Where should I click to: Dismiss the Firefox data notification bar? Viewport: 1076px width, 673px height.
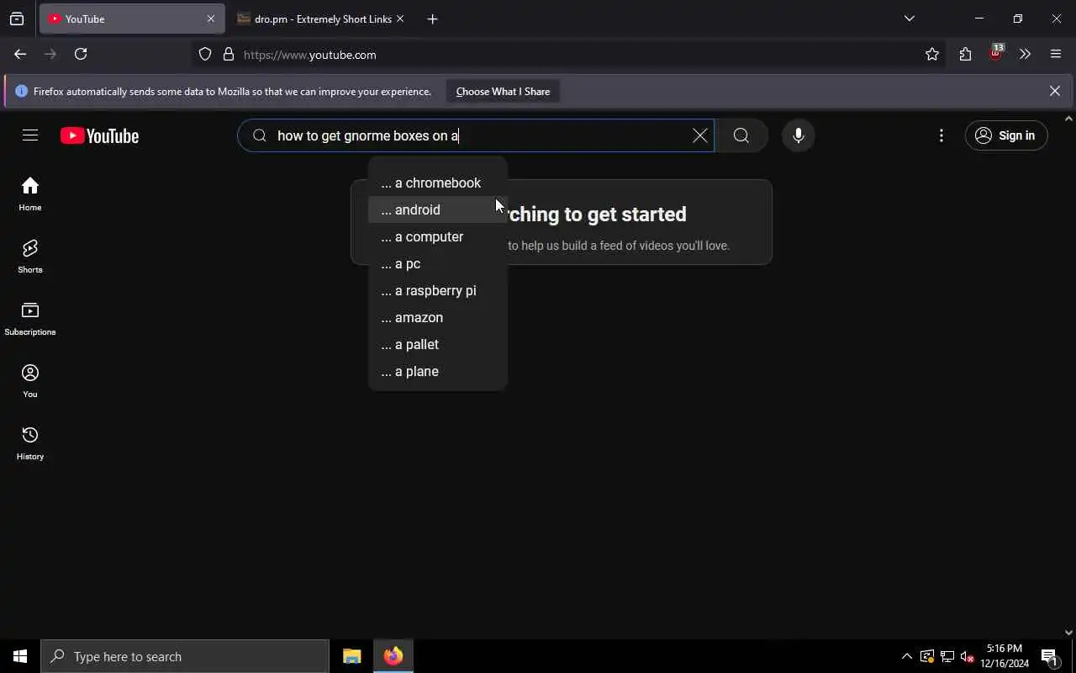coord(1054,91)
